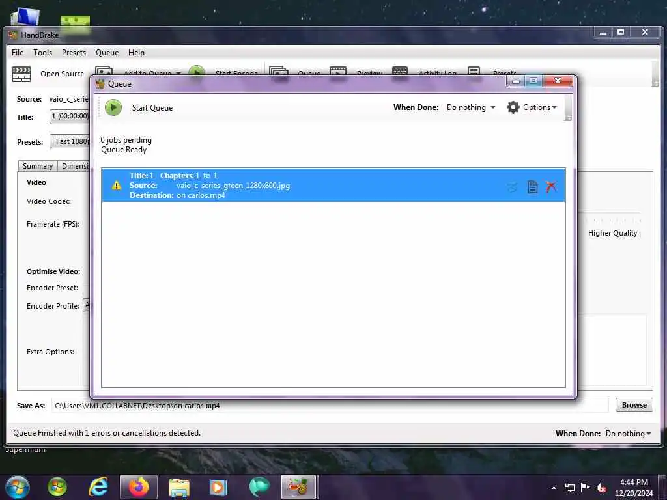Click the Destination on carlos.mp4 text

177,195
